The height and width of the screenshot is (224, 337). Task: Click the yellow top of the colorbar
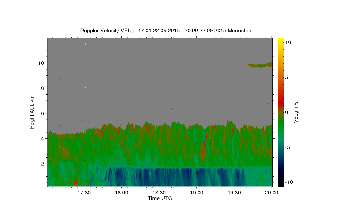pyautogui.click(x=281, y=41)
